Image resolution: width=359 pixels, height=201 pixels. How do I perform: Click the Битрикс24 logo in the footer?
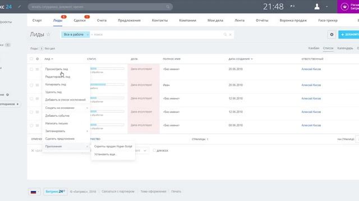tap(55, 192)
